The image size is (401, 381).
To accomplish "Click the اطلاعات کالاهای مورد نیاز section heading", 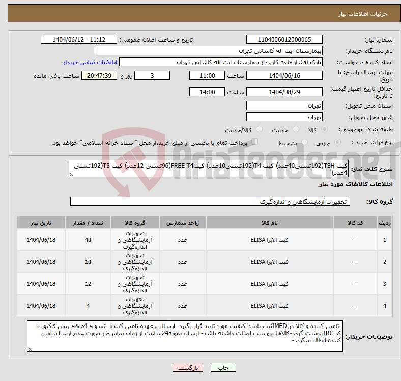I will 356,184.
